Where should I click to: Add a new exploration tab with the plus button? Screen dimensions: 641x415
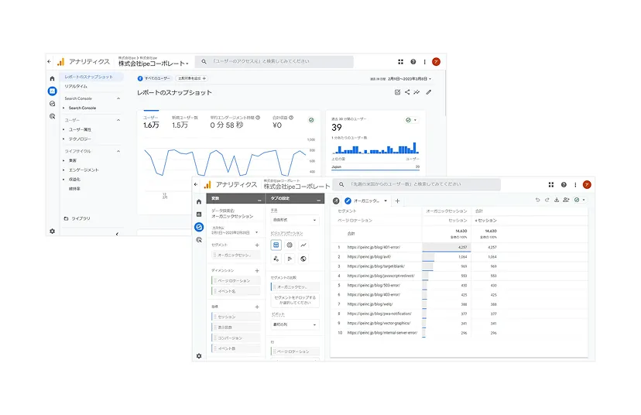coord(397,201)
